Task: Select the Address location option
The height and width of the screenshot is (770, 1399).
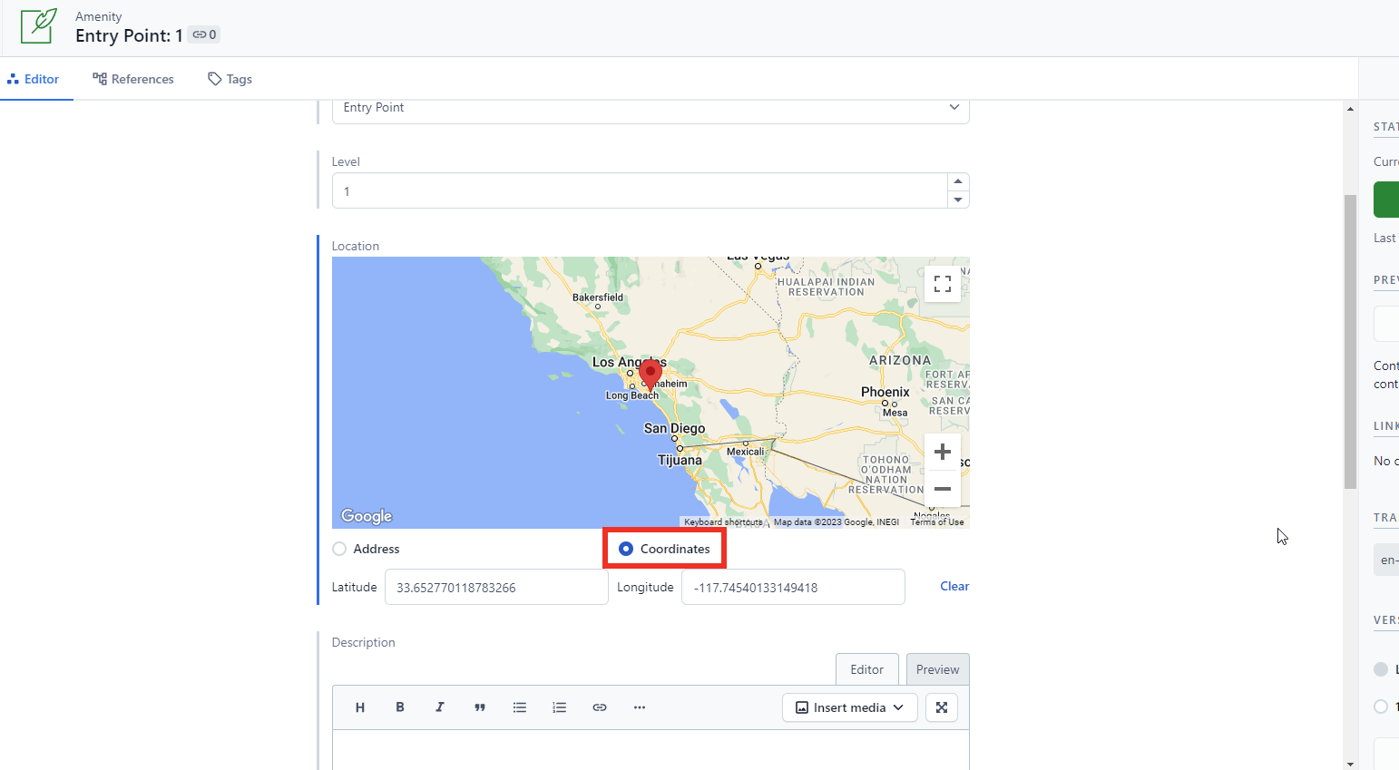Action: point(338,548)
